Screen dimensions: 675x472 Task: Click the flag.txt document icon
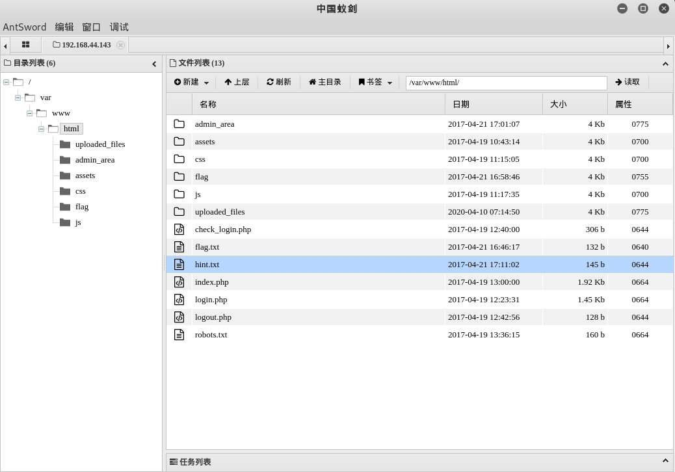[x=179, y=247]
